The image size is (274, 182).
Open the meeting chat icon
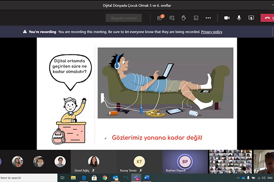click(172, 18)
